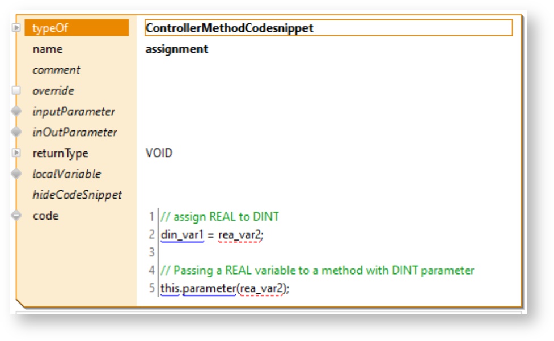
Task: Click the diamond icon beside localVariable
Action: (x=16, y=174)
